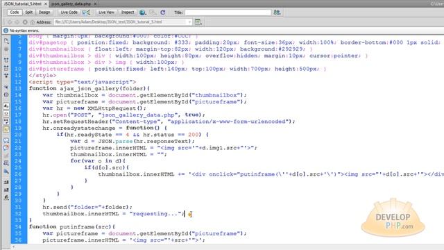The image size is (444, 250).
Task: Click into the Title input field
Action: tap(228, 12)
